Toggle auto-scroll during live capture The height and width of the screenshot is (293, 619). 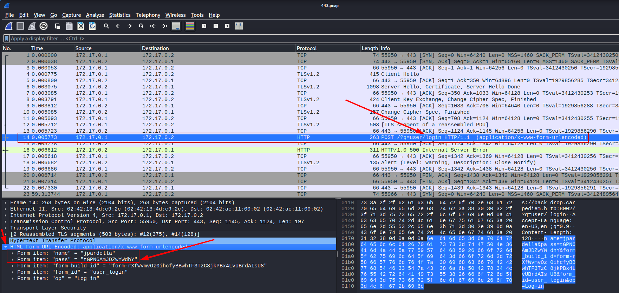tap(176, 26)
